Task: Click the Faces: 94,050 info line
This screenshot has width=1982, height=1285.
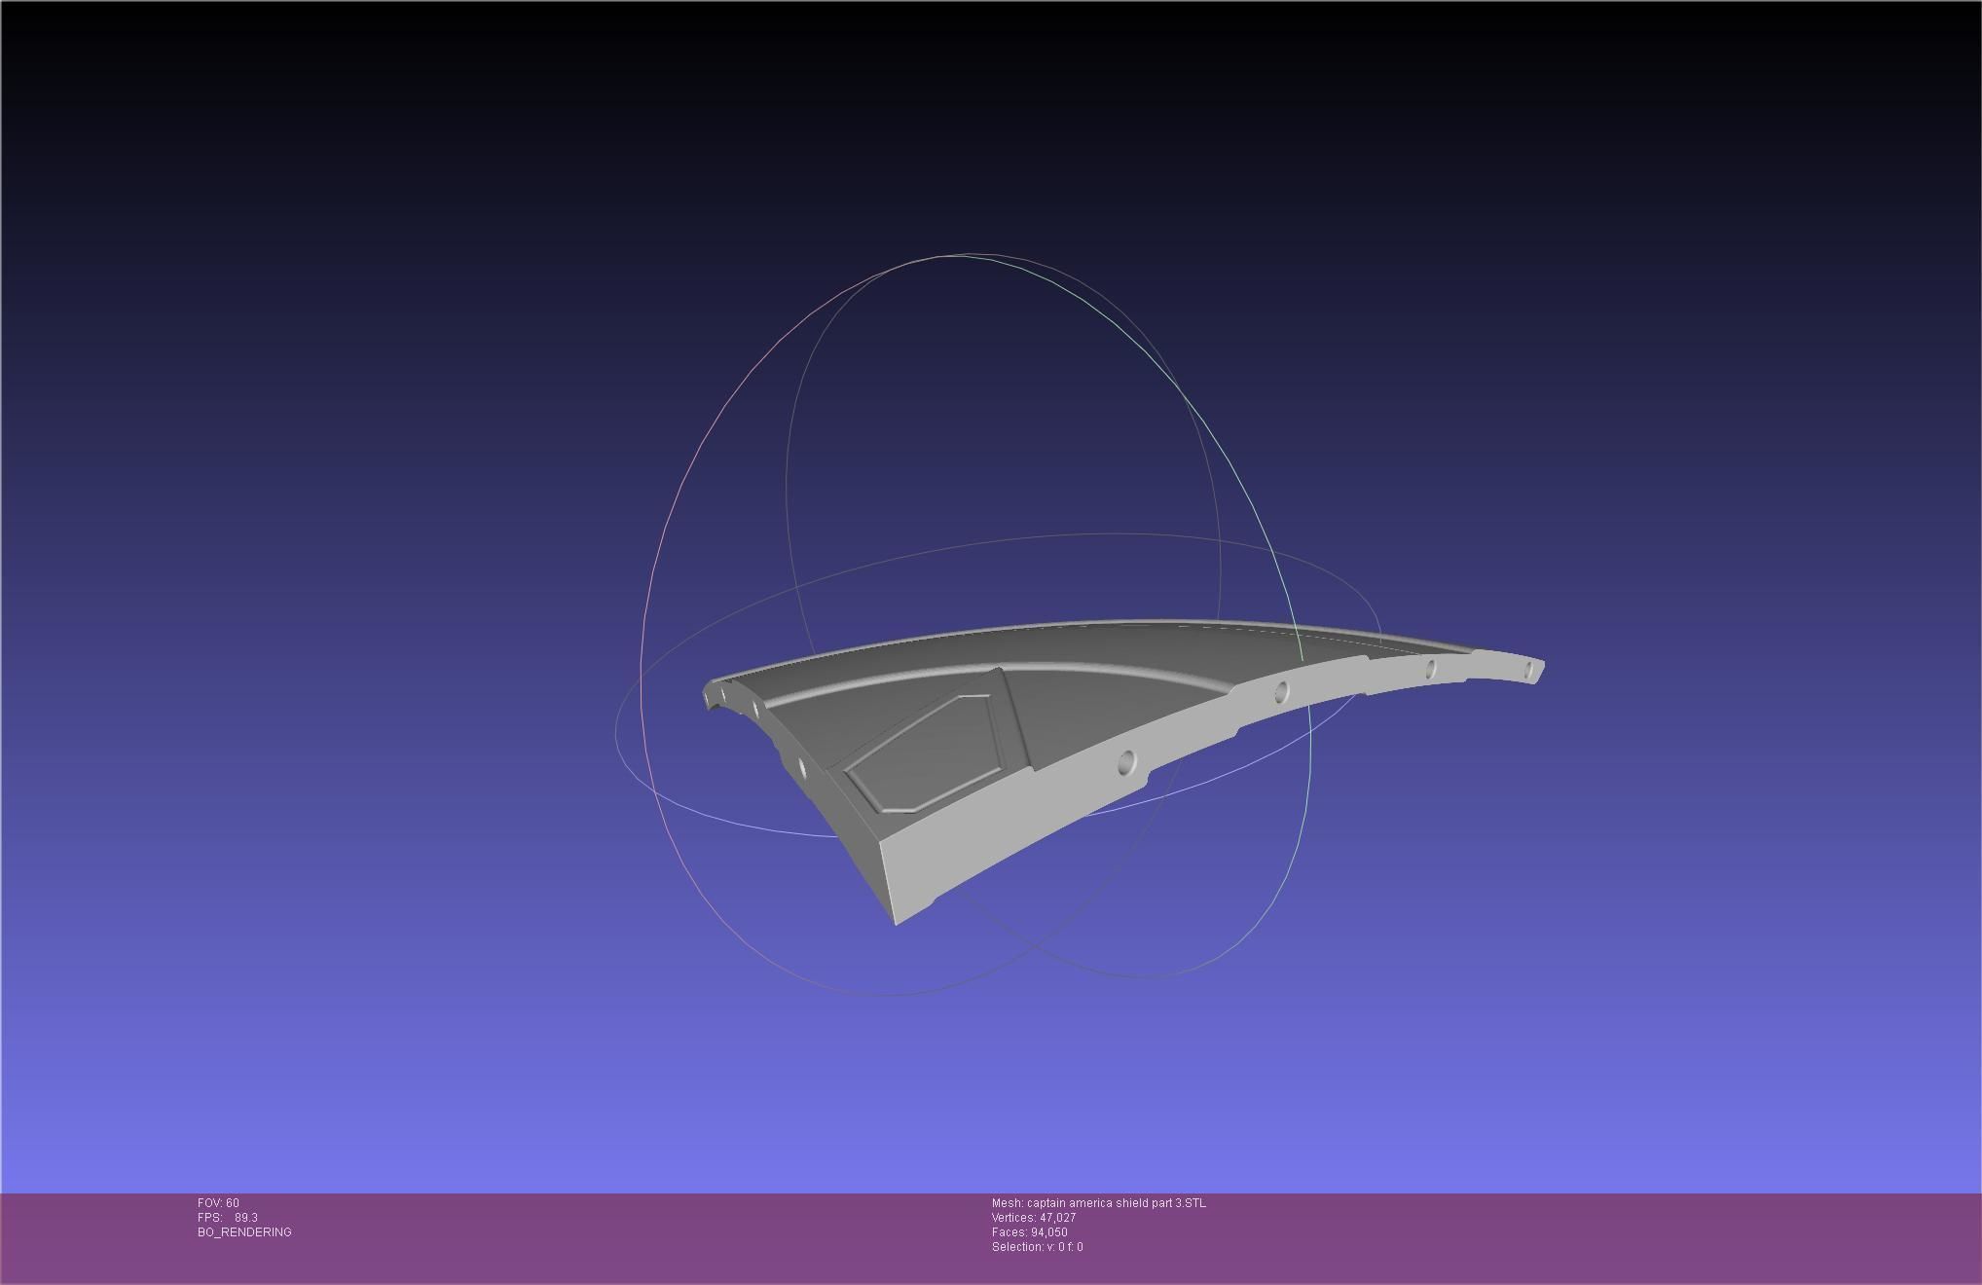Action: coord(1030,1232)
